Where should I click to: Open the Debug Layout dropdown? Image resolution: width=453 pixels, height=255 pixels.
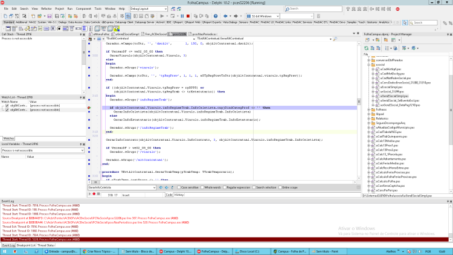pyautogui.click(x=149, y=8)
